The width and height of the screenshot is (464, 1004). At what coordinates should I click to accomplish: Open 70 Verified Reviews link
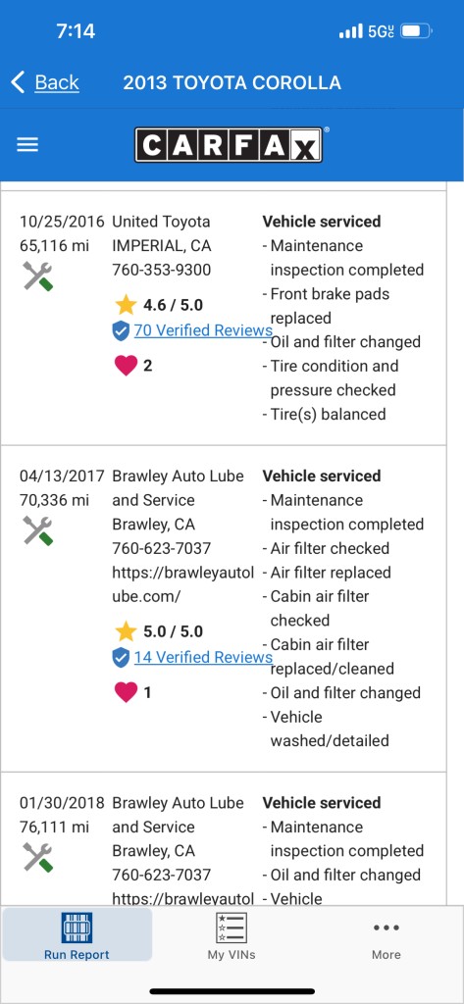[x=203, y=330]
